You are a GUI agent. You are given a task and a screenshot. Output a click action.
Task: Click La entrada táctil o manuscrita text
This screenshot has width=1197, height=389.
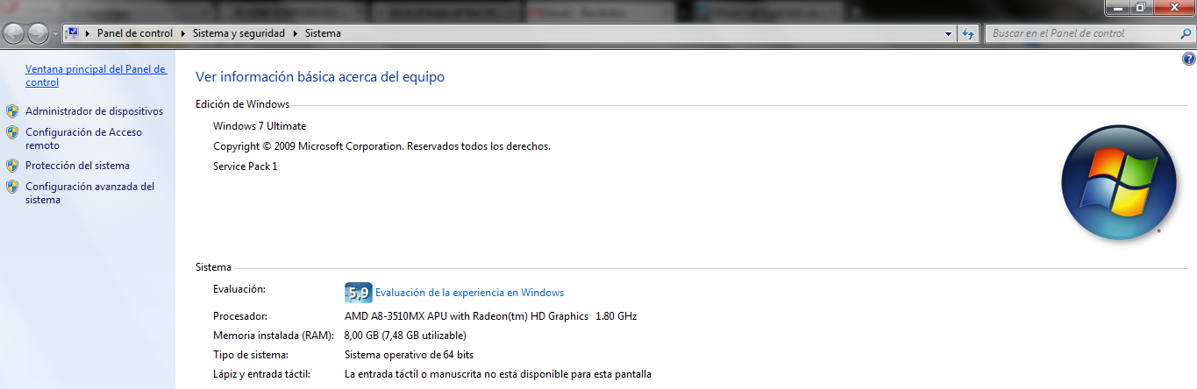point(498,374)
